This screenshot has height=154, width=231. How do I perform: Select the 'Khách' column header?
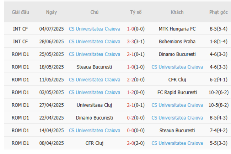[x=177, y=12]
